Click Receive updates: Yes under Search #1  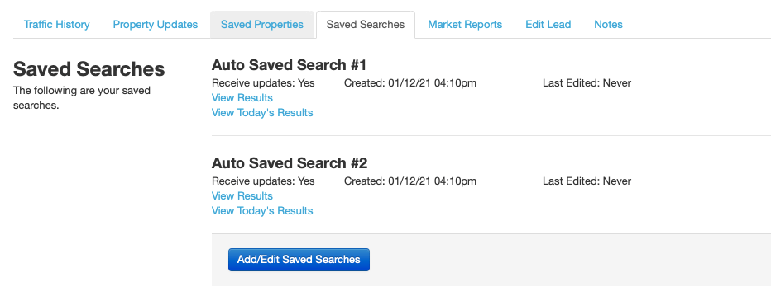pyautogui.click(x=263, y=83)
